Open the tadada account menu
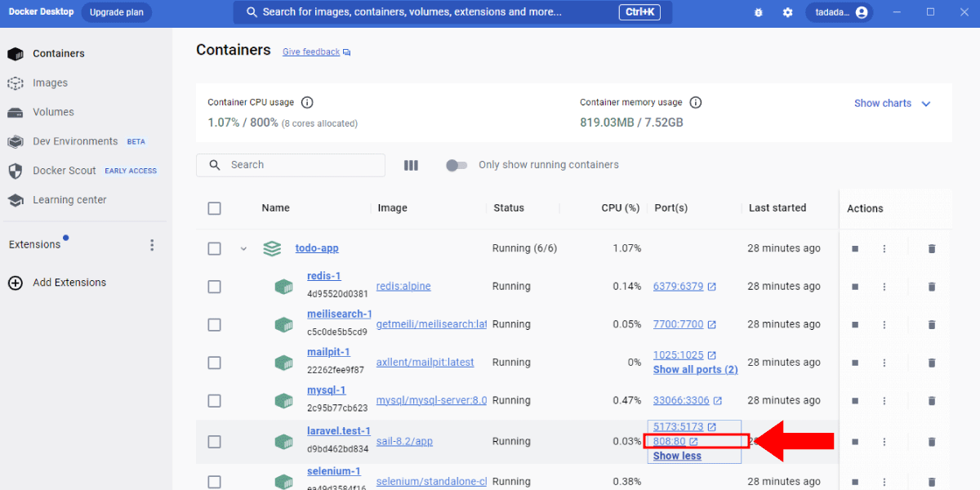 839,12
